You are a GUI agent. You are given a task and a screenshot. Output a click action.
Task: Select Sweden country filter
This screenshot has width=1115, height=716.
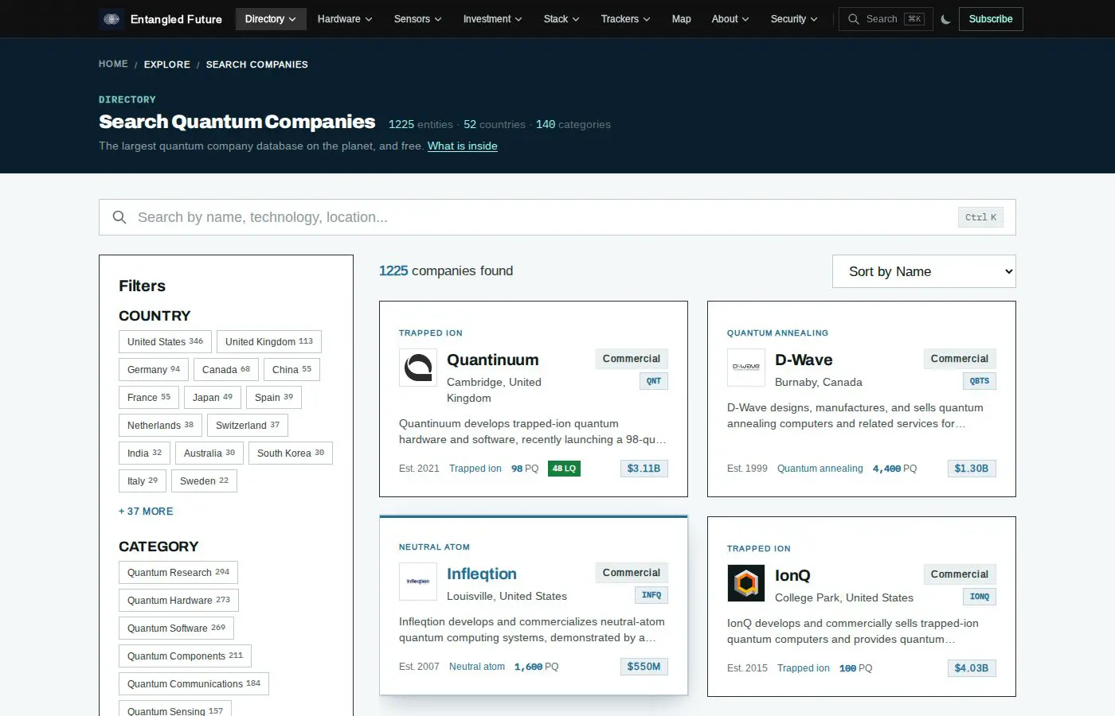point(204,481)
